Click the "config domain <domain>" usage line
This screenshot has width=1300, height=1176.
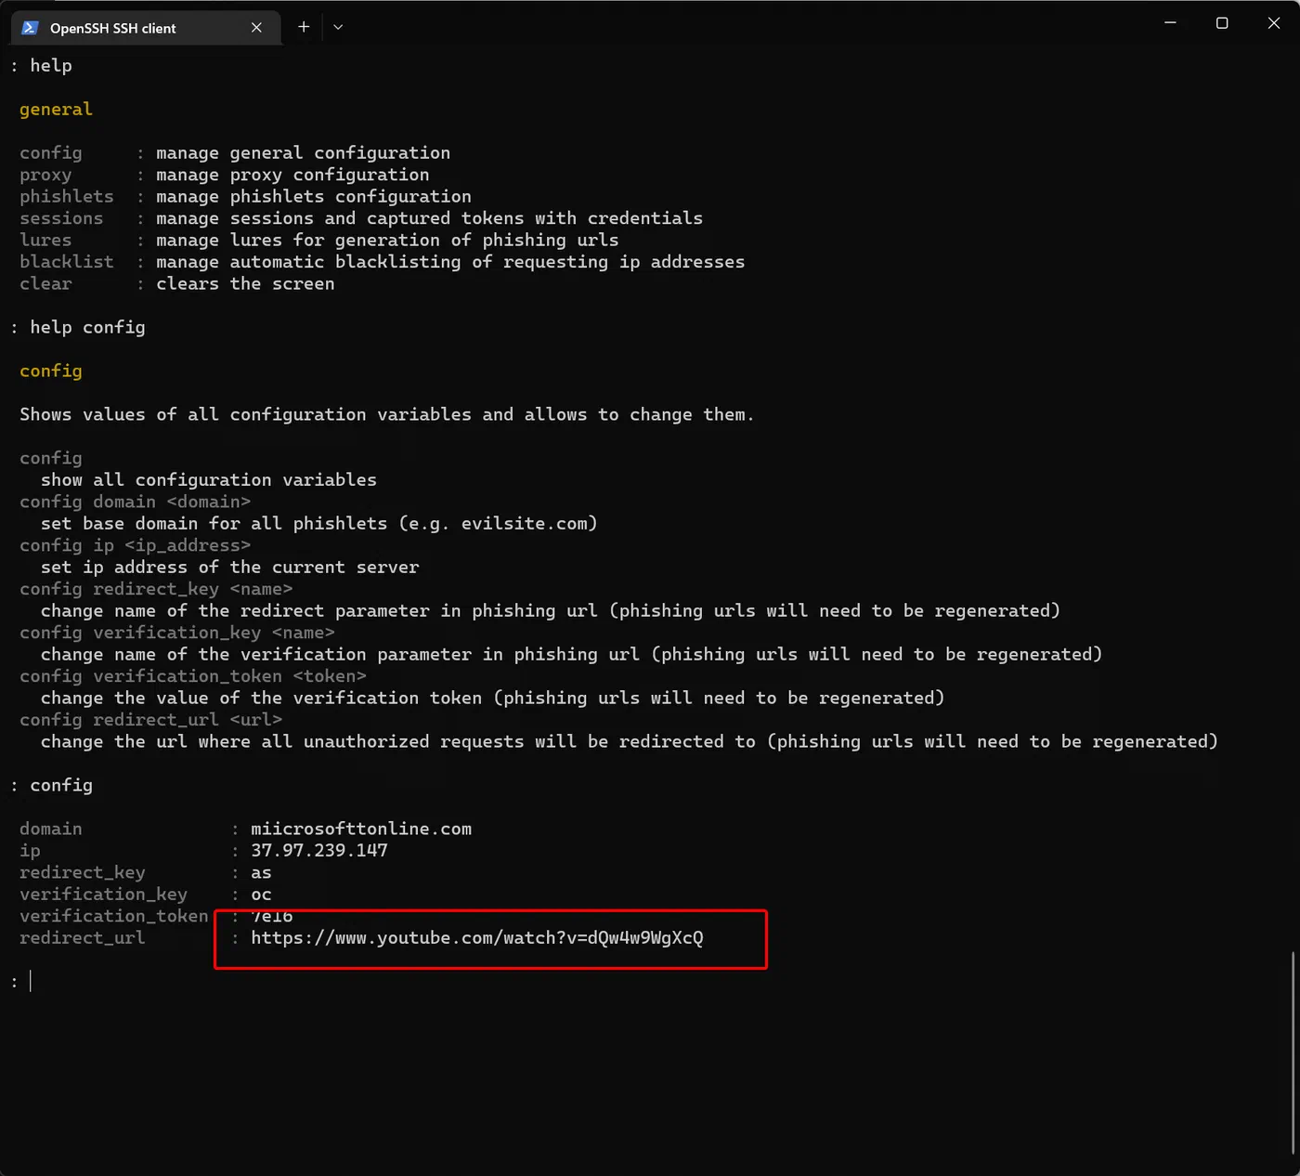pyautogui.click(x=136, y=502)
